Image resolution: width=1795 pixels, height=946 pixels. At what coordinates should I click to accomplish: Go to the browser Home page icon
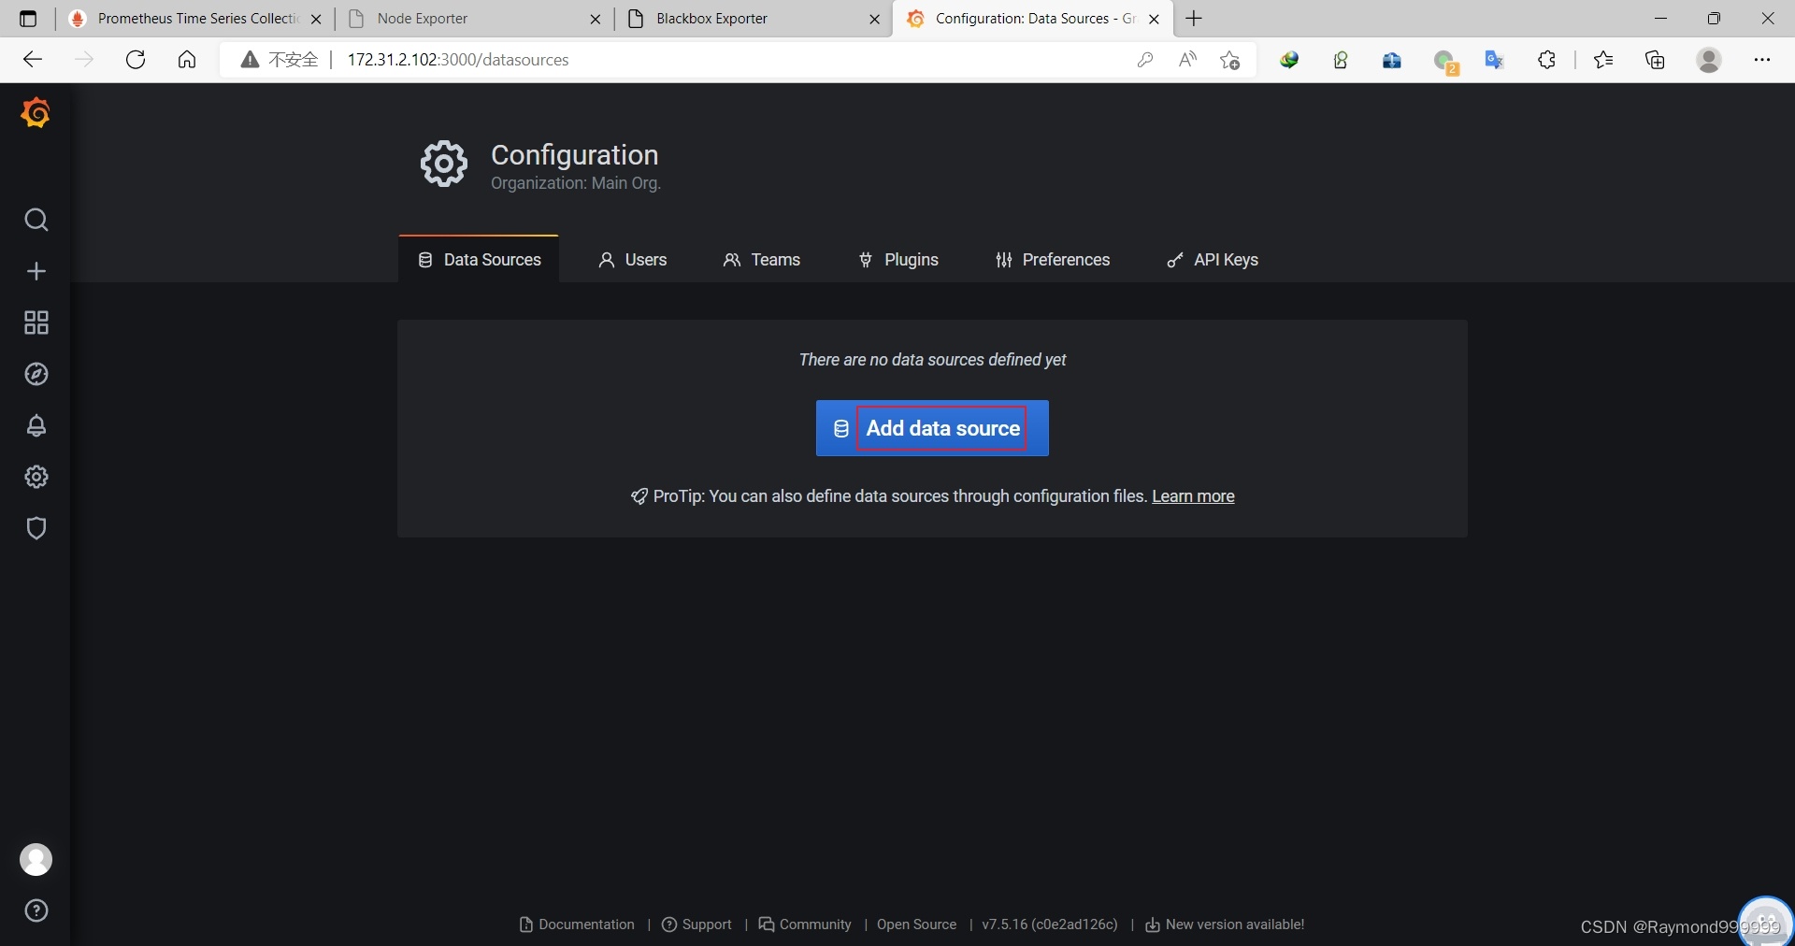click(x=187, y=60)
